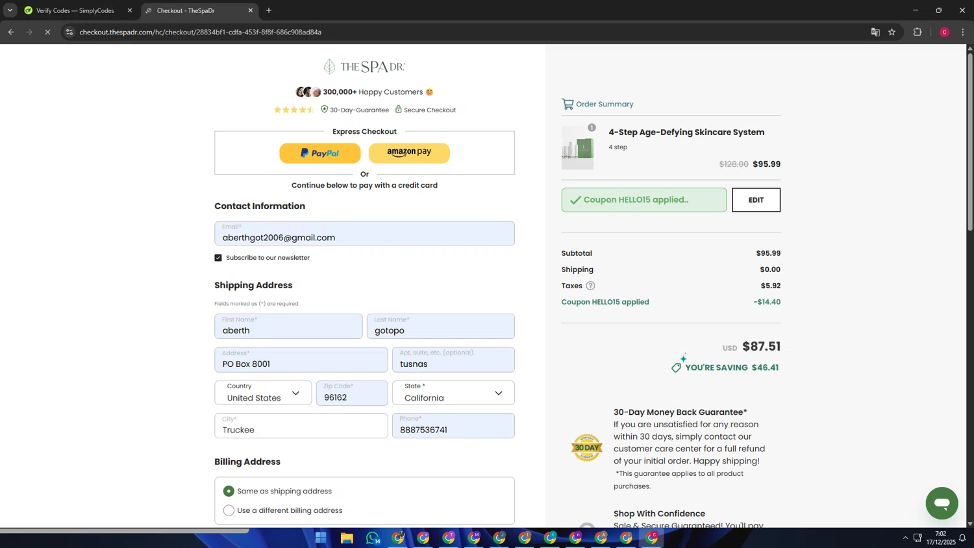Stop page loading with X icon
The height and width of the screenshot is (548, 974).
pos(47,32)
